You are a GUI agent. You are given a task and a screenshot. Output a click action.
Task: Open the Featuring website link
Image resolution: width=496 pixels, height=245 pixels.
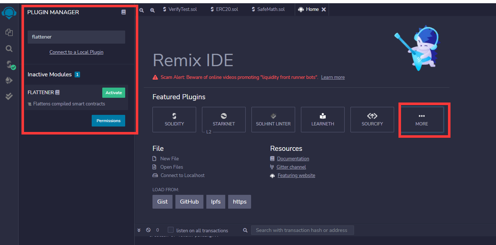[296, 175]
